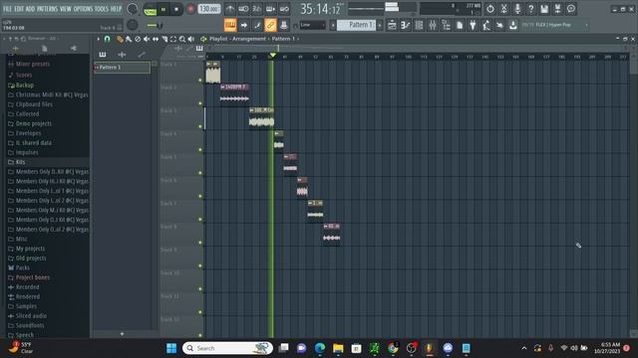
Task: Open the FILE menu
Action: click(7, 9)
